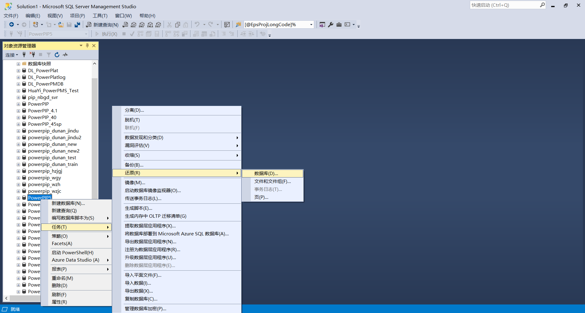
Task: Click the undo icon
Action: (197, 24)
